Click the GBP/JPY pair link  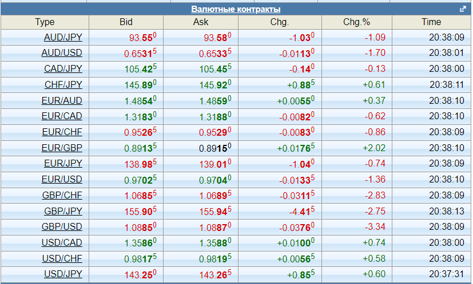click(63, 211)
